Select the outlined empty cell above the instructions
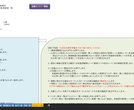Screen dimensions: 134x110 click(43, 41)
